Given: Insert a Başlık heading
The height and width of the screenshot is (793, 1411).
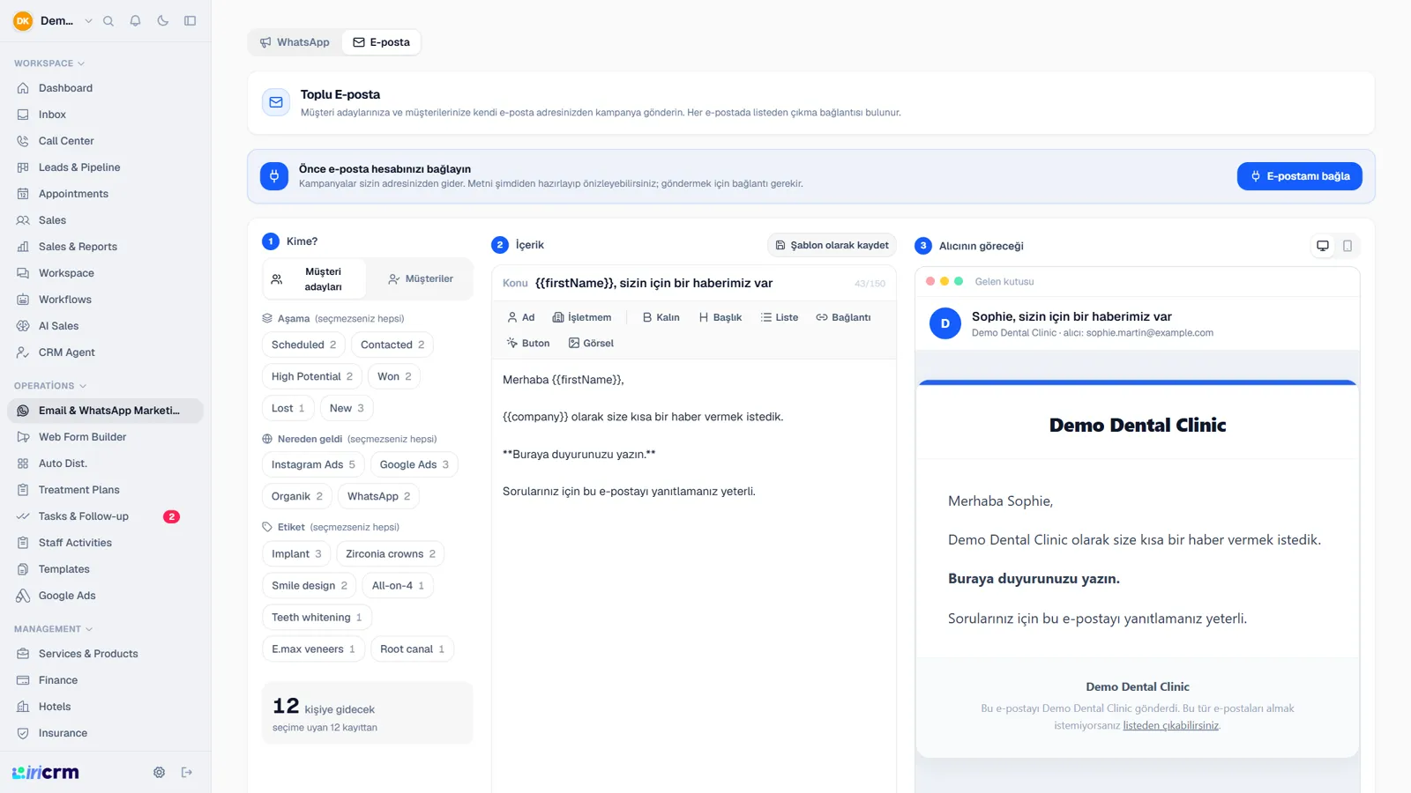Looking at the screenshot, I should pos(720,317).
